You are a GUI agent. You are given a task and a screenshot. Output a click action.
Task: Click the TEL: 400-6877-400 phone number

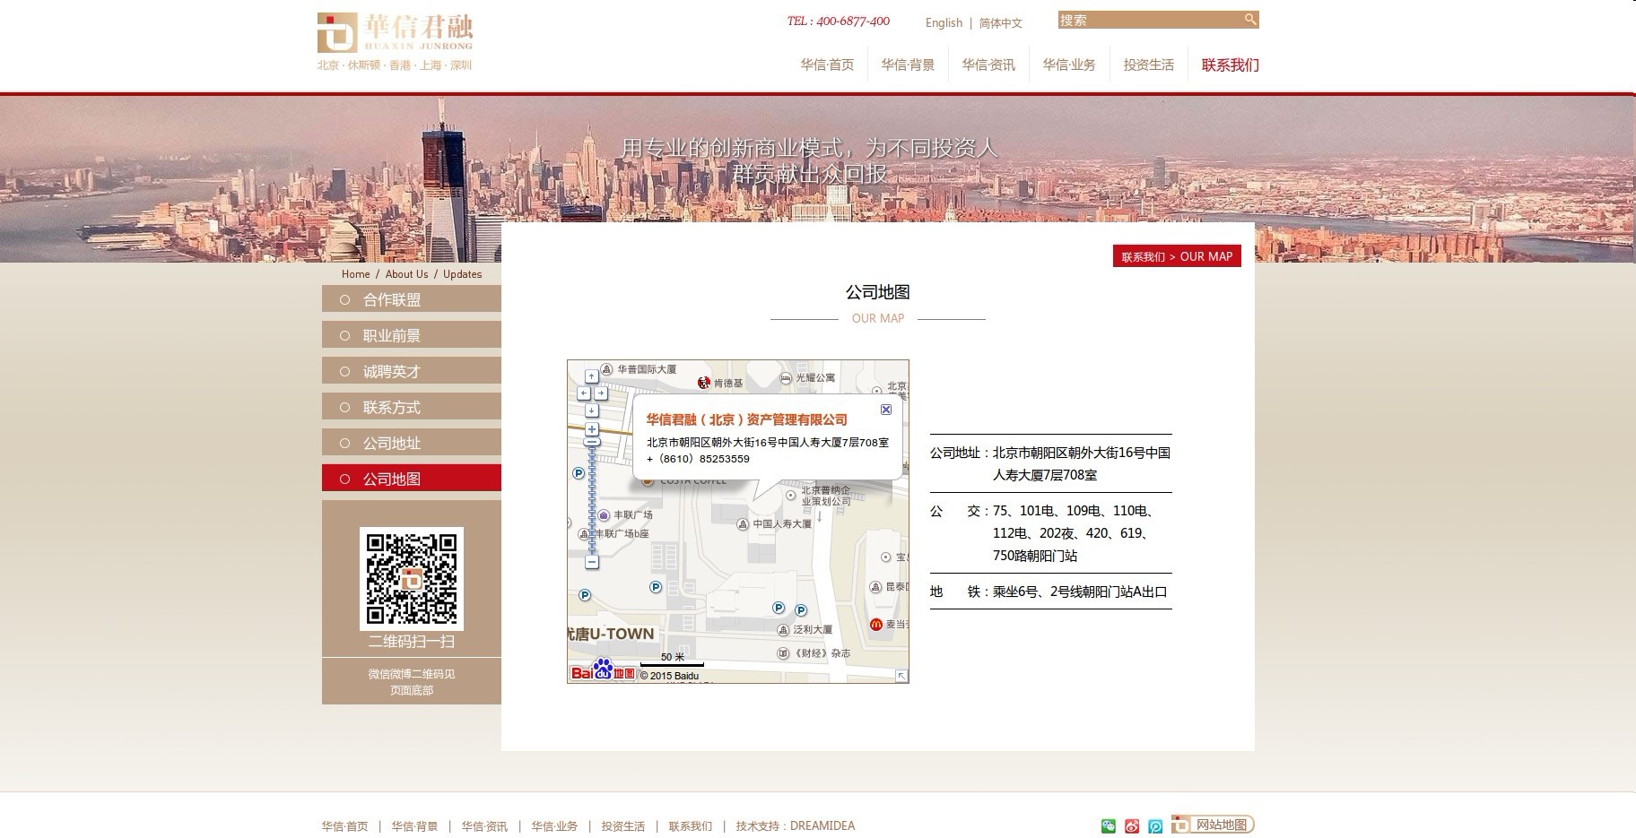point(839,22)
